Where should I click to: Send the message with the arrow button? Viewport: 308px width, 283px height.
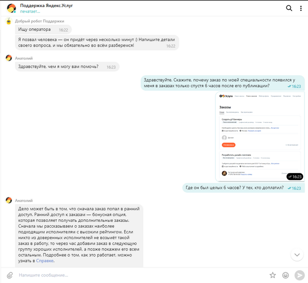click(x=300, y=275)
